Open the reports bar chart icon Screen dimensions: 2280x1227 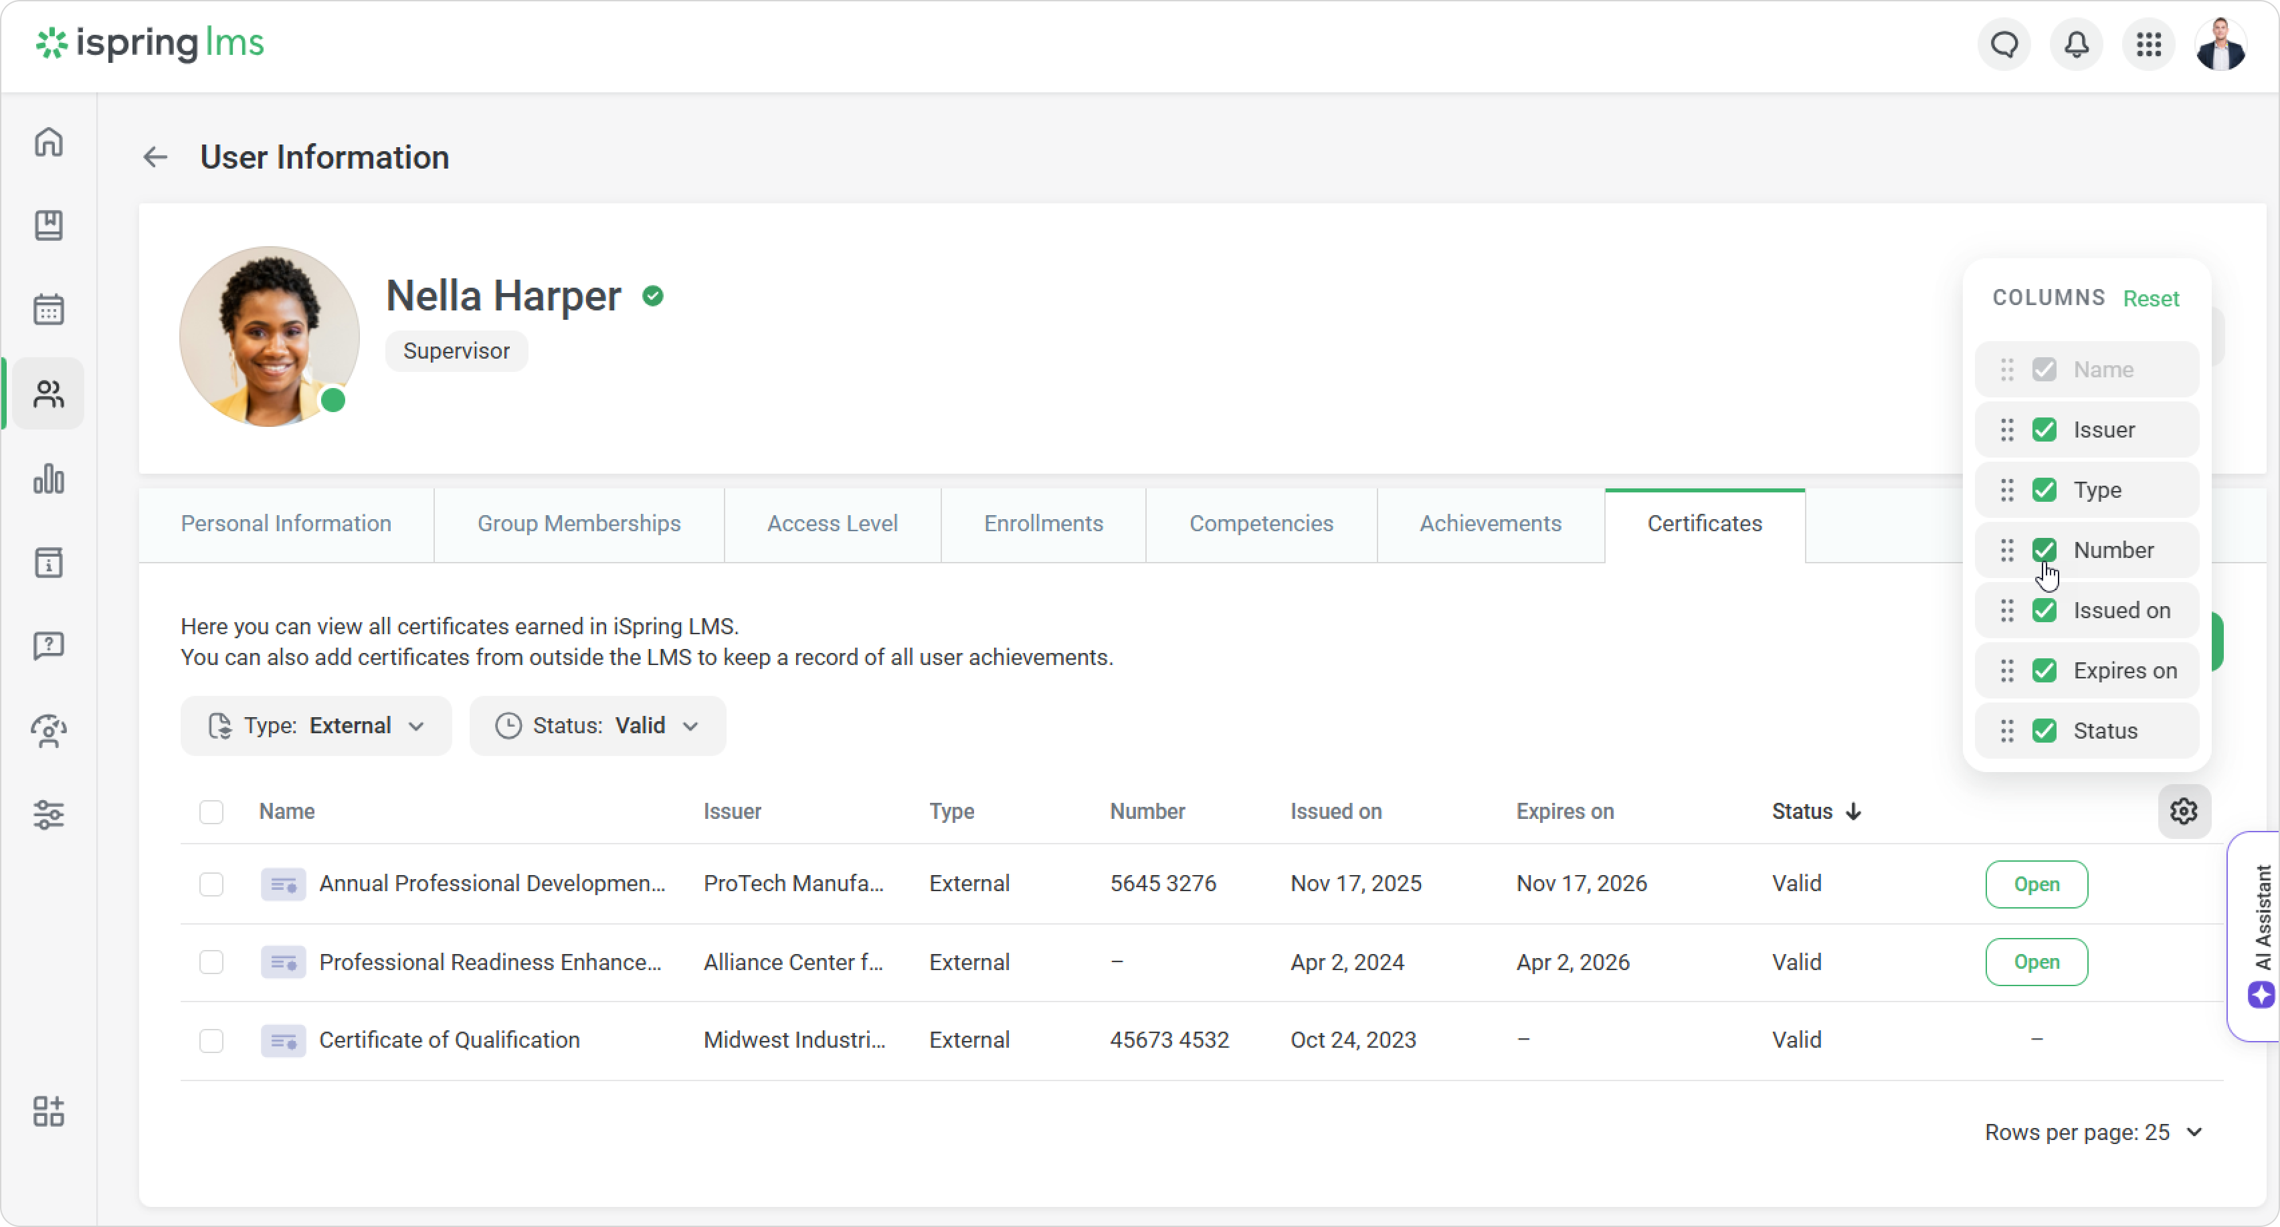click(49, 479)
